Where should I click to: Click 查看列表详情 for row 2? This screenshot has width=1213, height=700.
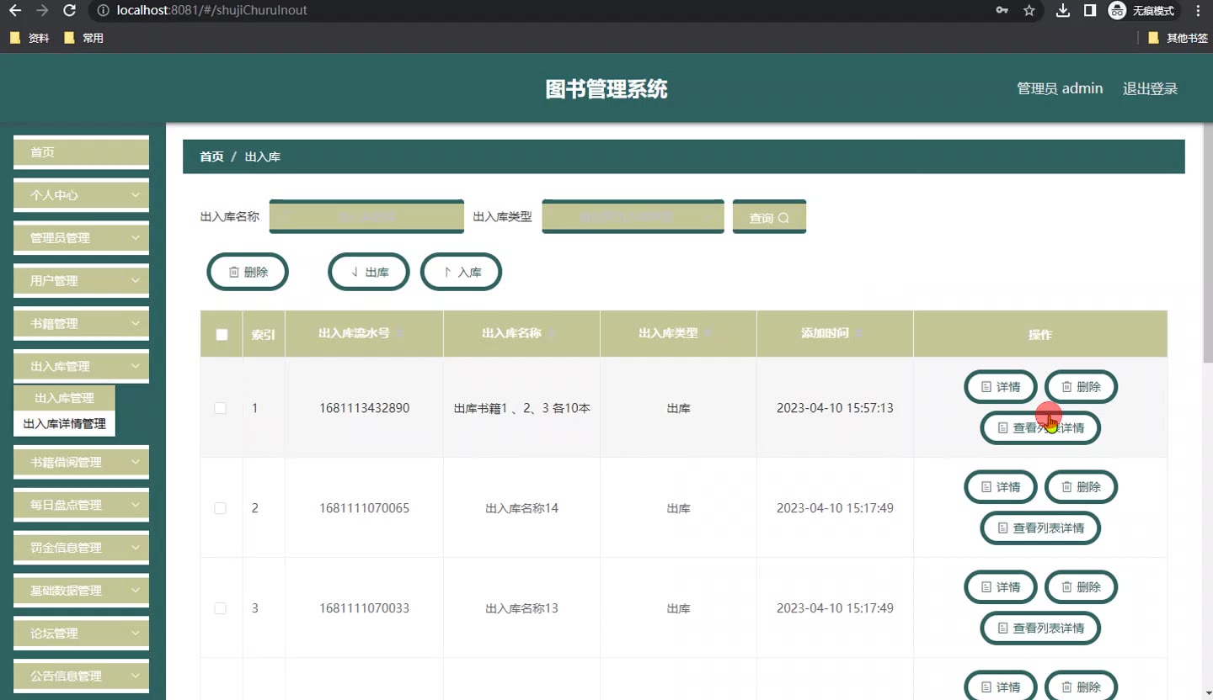coord(1040,528)
